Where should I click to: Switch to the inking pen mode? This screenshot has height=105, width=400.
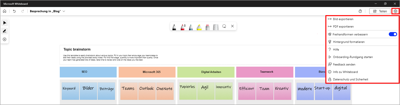(x=5, y=31)
